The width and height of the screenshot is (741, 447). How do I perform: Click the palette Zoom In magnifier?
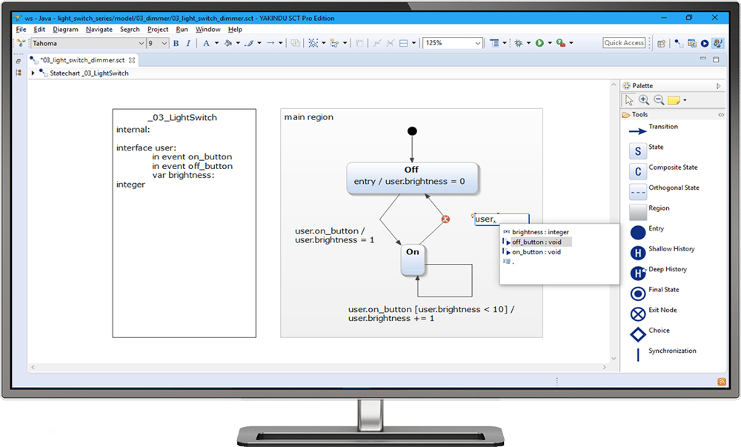643,100
